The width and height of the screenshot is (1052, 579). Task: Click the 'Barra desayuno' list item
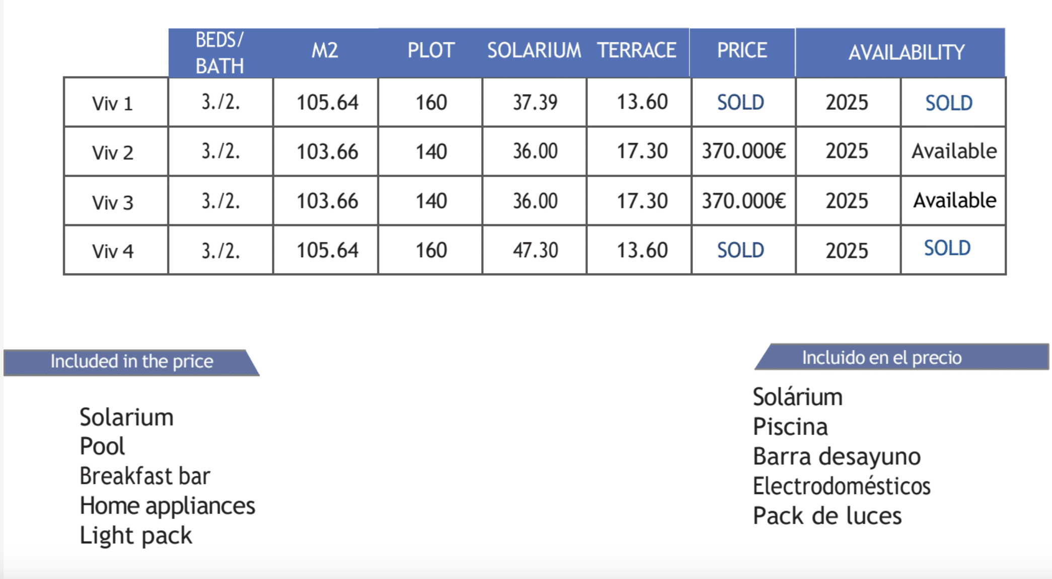click(x=837, y=457)
